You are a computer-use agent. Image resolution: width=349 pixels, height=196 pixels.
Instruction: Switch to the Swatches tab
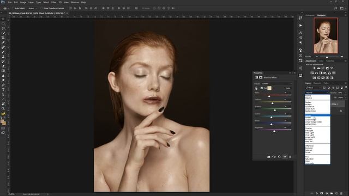coord(330,61)
